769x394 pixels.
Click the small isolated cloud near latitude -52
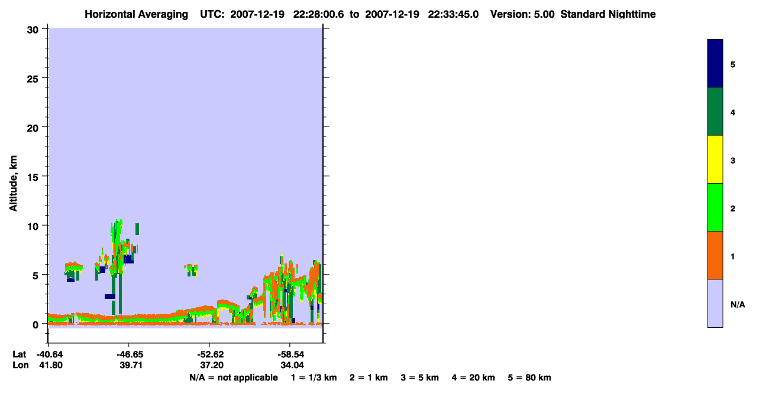(x=190, y=270)
